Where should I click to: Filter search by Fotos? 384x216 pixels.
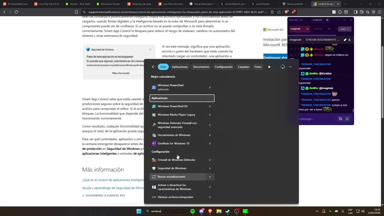pyautogui.click(x=258, y=67)
